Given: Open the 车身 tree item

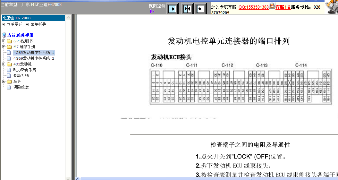Looking at the screenshot, I should tap(17, 81).
